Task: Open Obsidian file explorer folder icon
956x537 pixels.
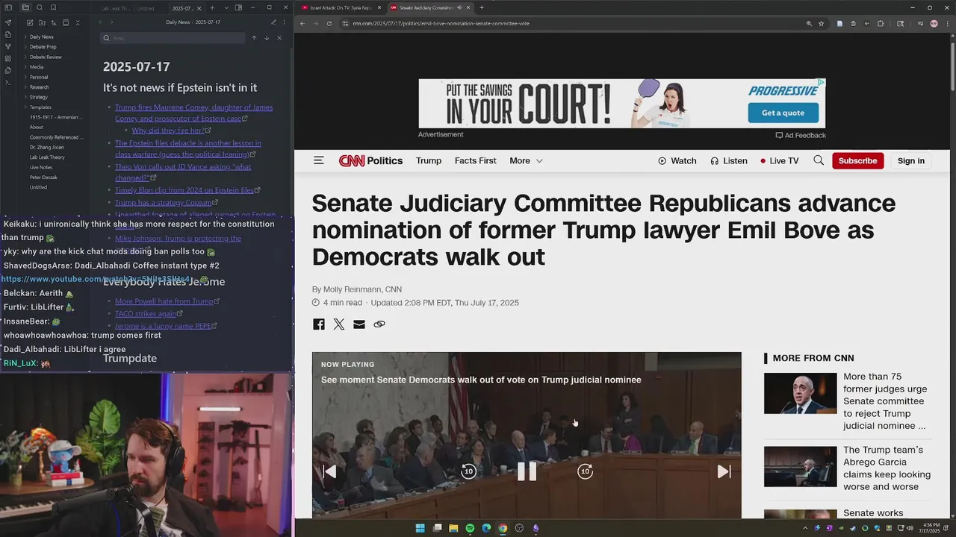Action: click(25, 7)
